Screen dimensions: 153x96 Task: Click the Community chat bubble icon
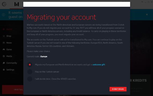pos(4,63)
